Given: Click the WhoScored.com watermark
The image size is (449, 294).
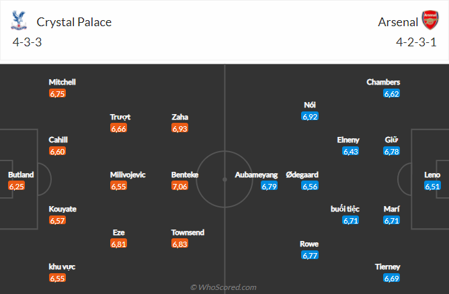Looking at the screenshot, I should pyautogui.click(x=224, y=287).
